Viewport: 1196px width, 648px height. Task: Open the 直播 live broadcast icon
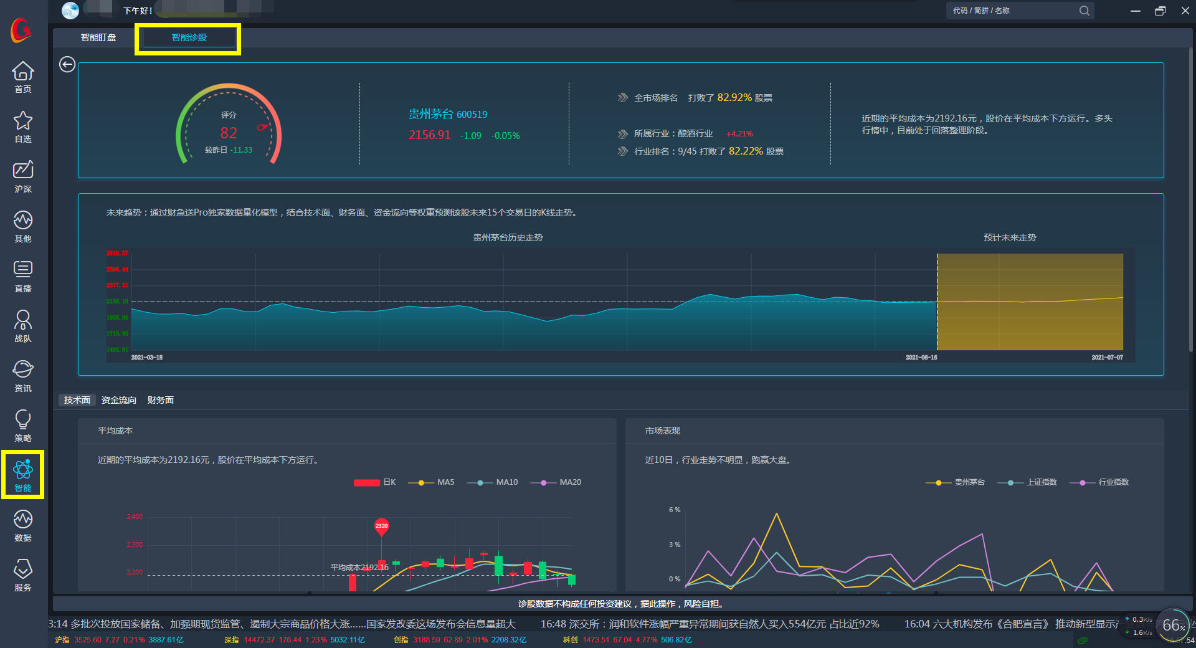tap(23, 276)
